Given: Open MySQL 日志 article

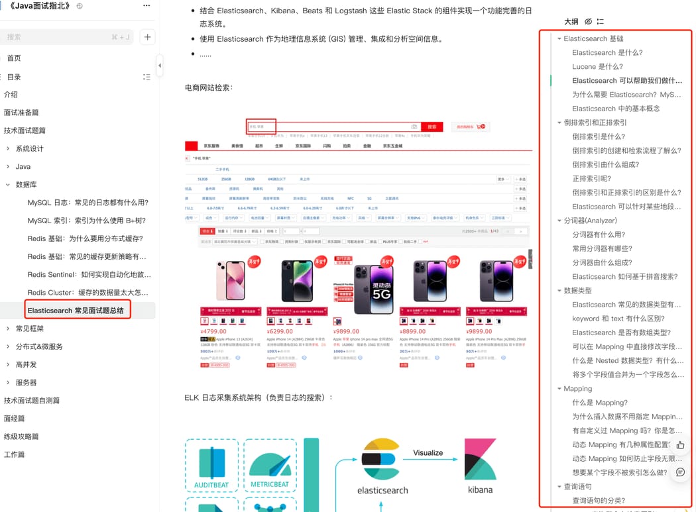Looking at the screenshot, I should (88, 203).
